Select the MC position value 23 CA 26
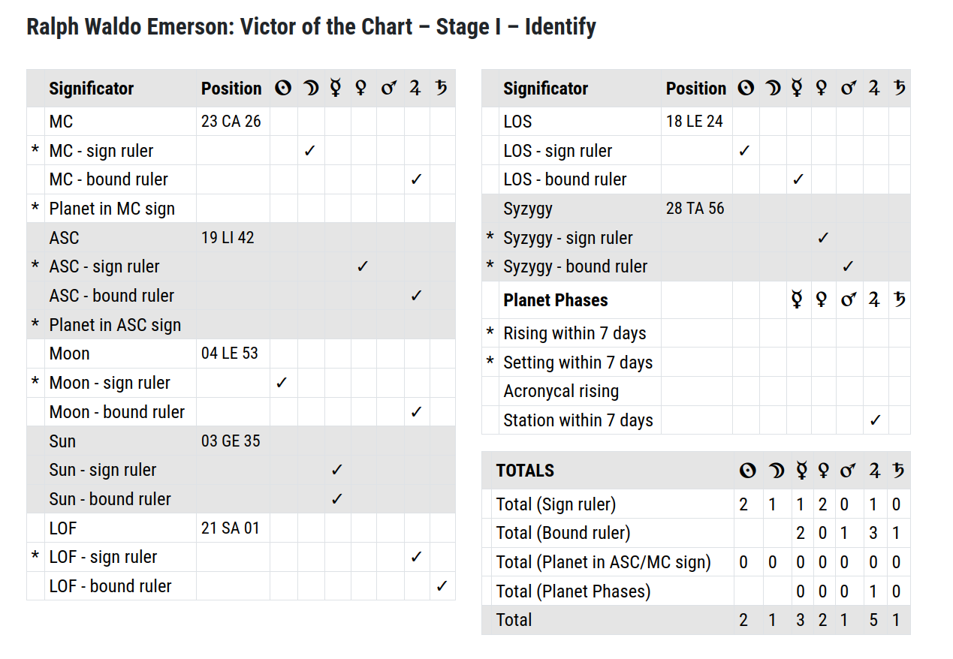 pos(231,122)
